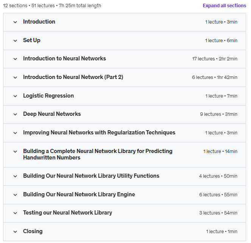
Task: Select Improving Neural Networks with Regularization Techniques title
Action: [x=99, y=133]
